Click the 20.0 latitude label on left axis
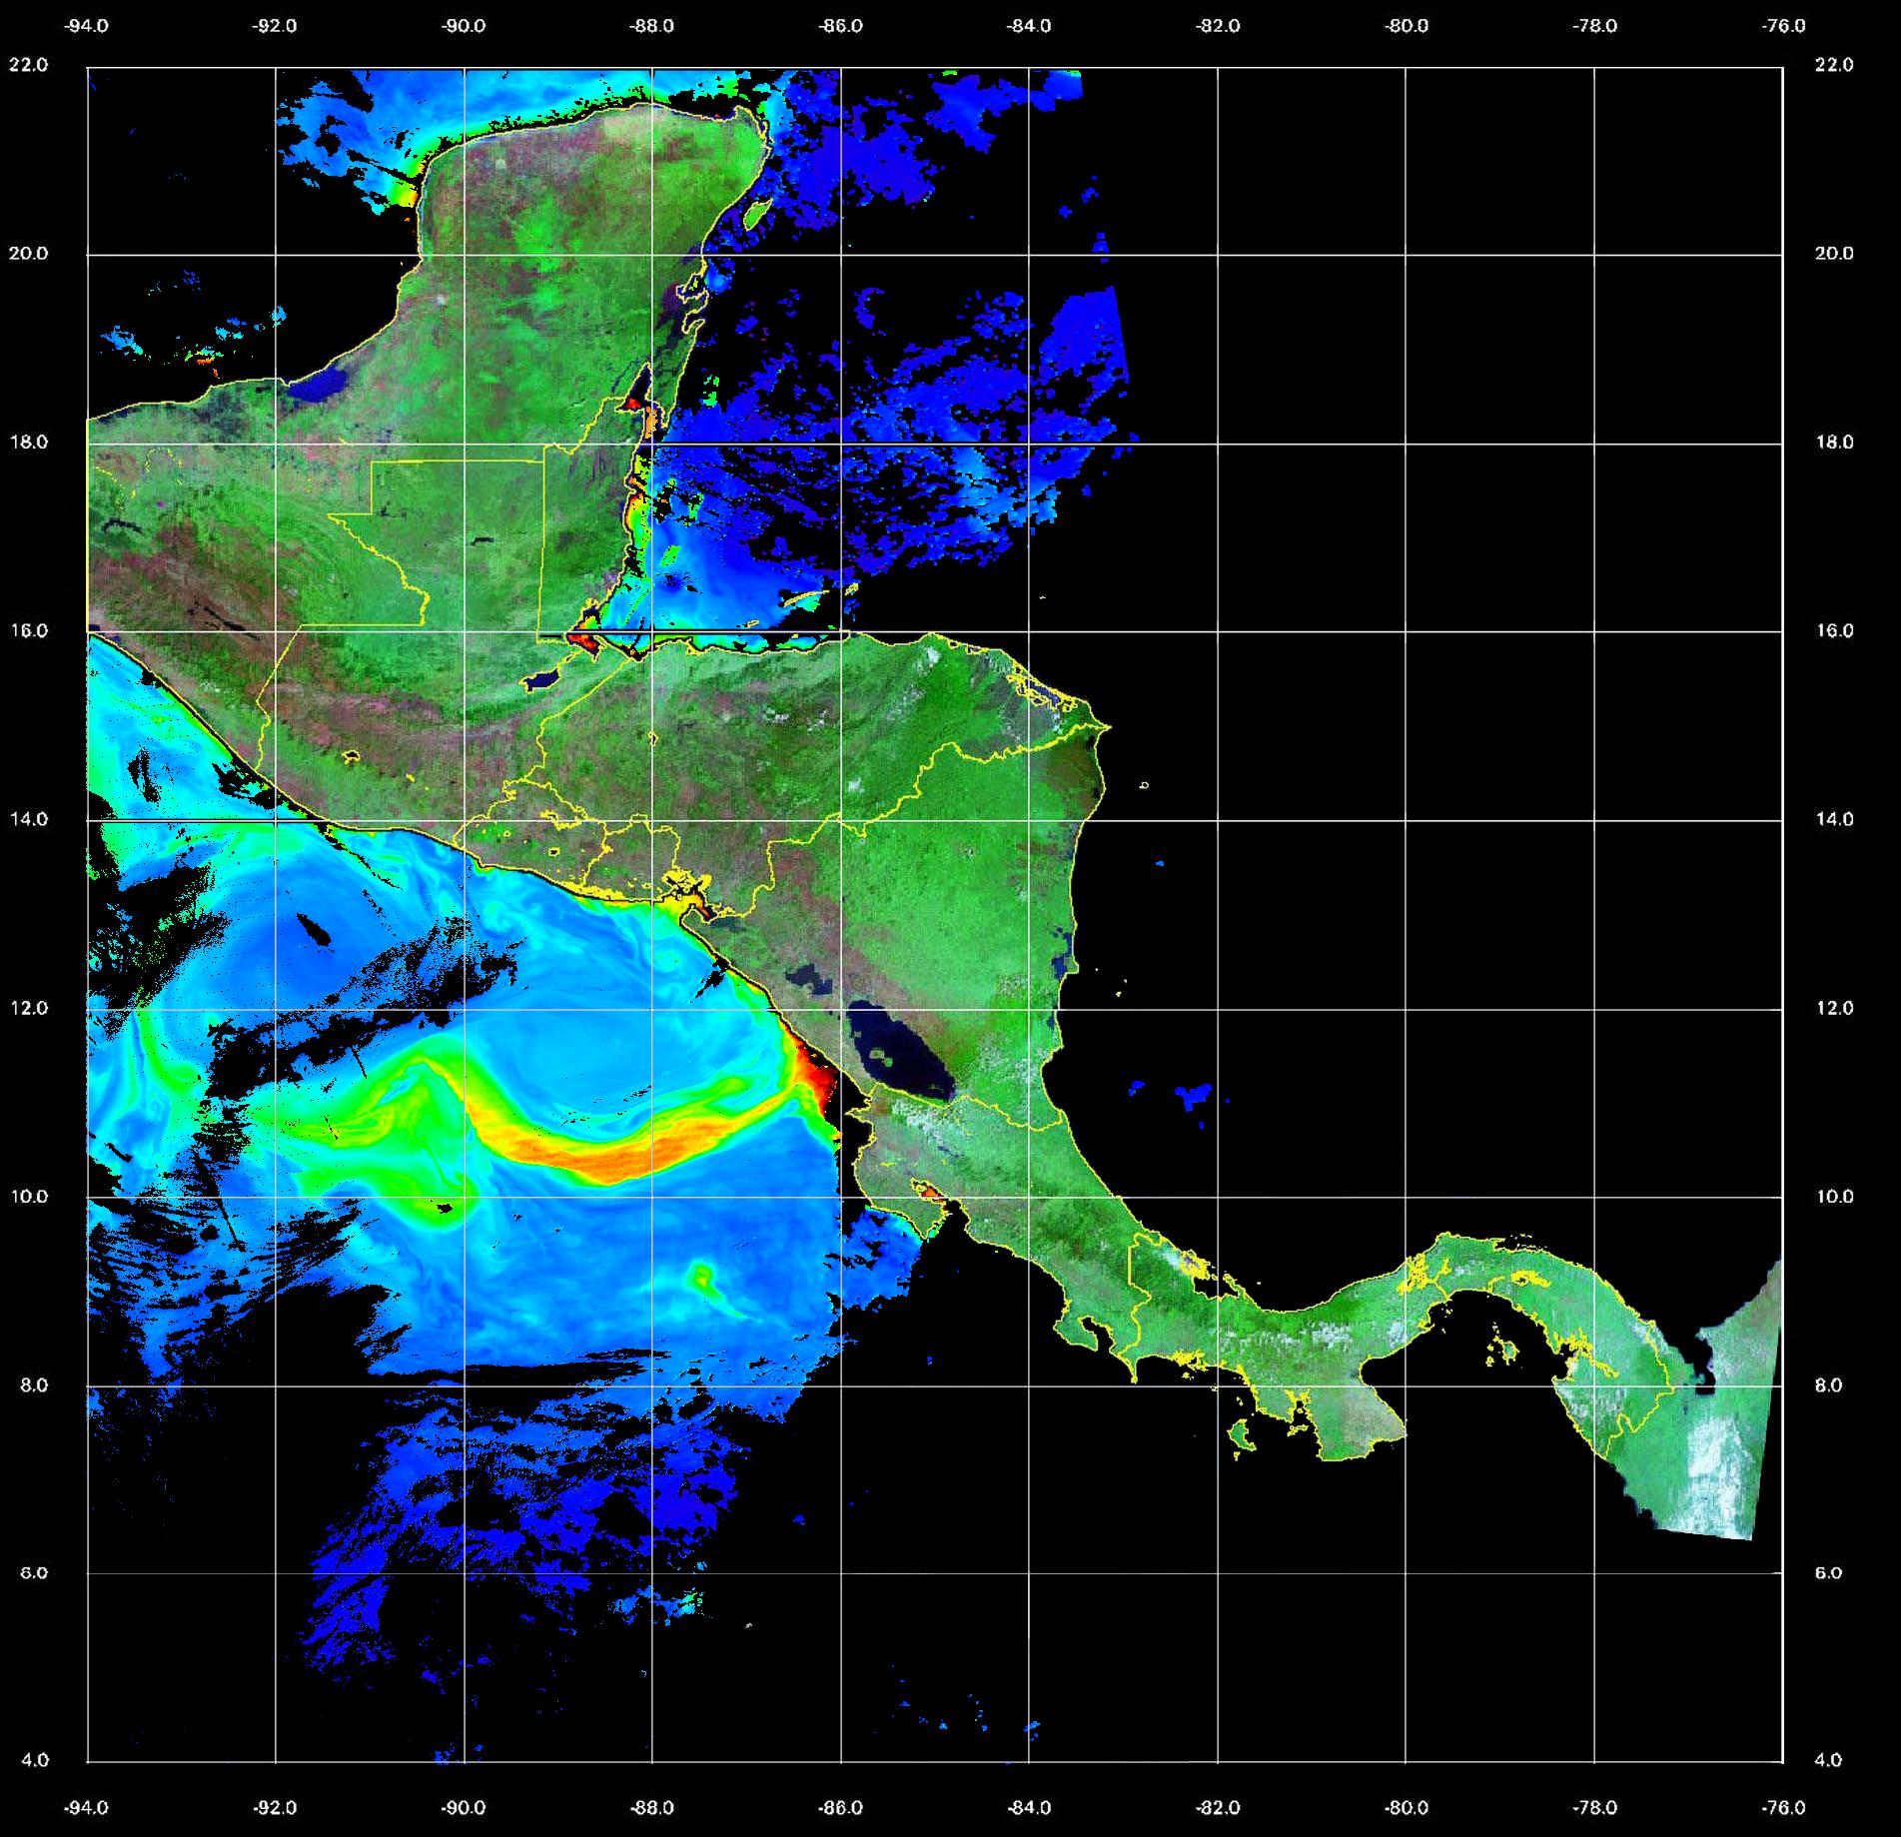The image size is (1901, 1837). 28,254
